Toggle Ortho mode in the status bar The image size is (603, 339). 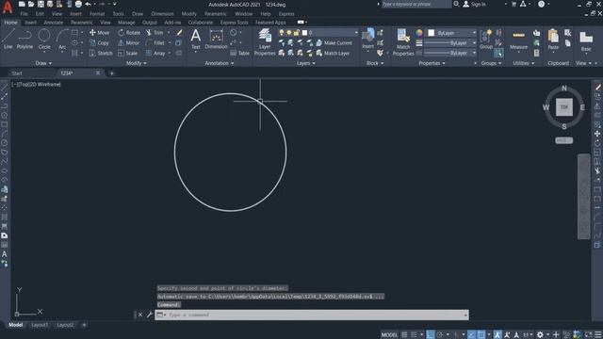431,335
